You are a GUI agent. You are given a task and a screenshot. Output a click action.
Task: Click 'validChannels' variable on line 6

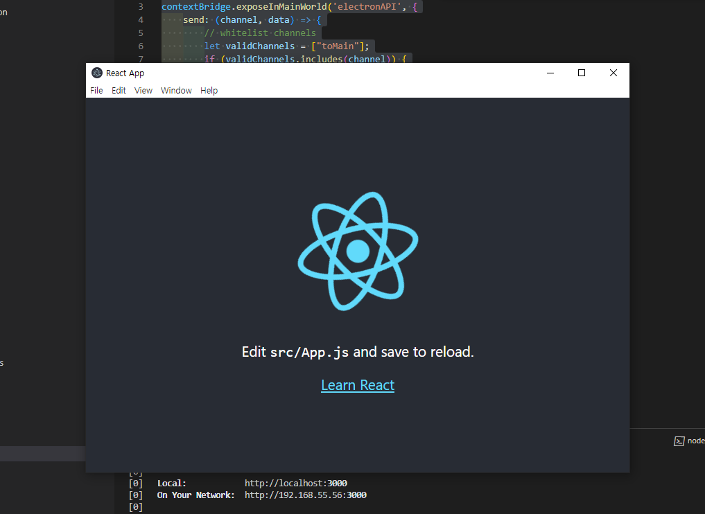point(260,46)
